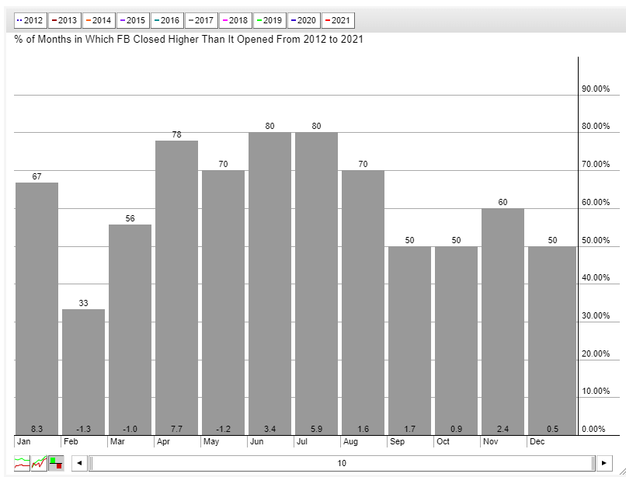The width and height of the screenshot is (626, 477).
Task: Click the June bar
Action: coord(270,284)
